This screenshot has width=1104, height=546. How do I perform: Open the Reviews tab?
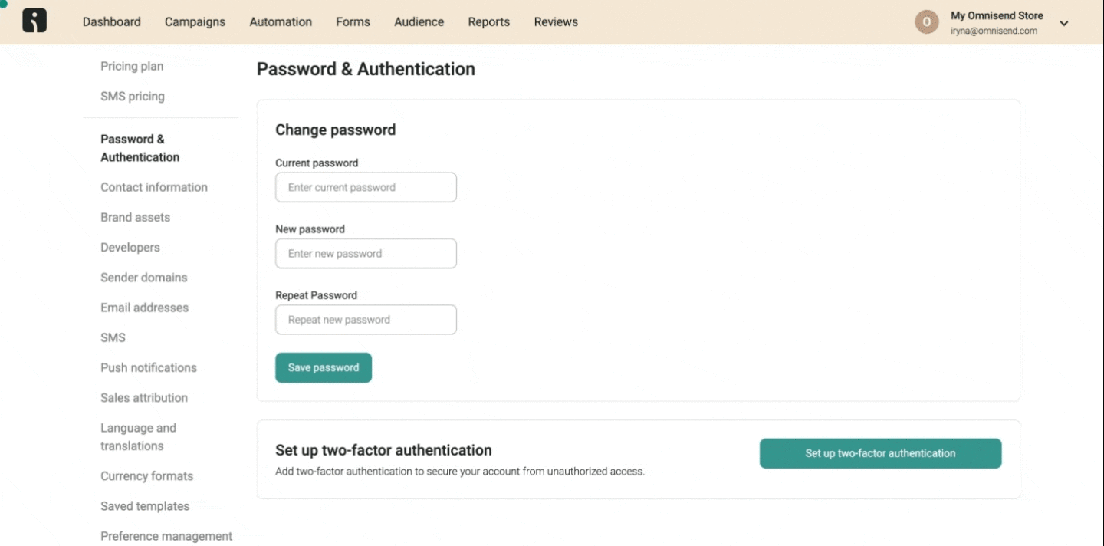pyautogui.click(x=556, y=21)
